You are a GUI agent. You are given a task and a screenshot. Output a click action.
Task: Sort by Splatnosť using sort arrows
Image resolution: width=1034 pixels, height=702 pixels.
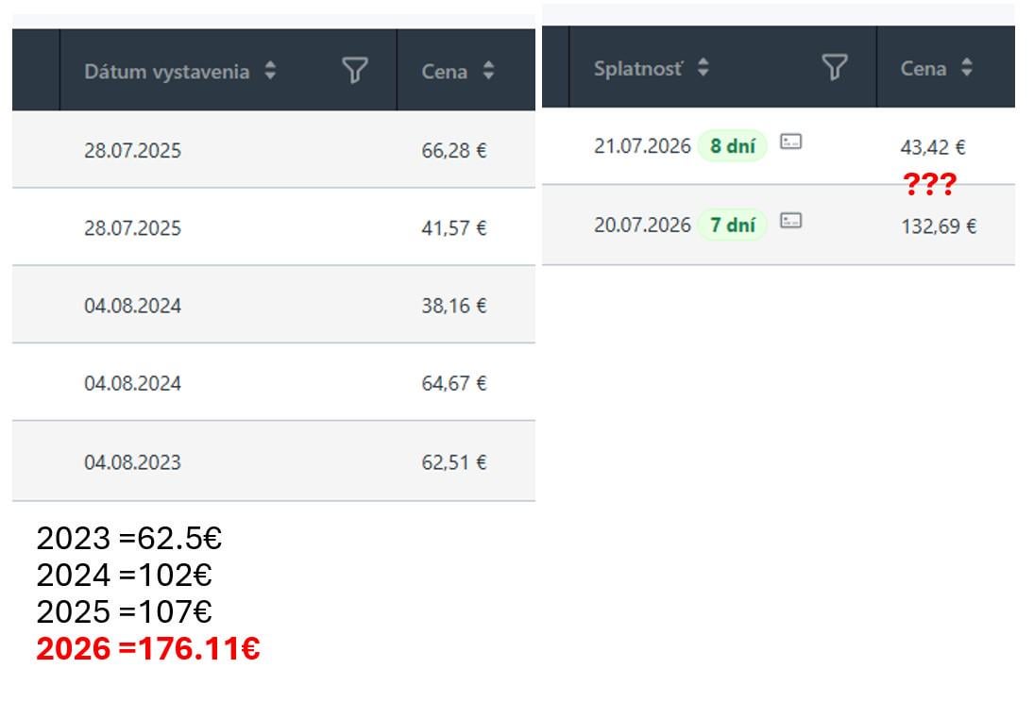(703, 67)
